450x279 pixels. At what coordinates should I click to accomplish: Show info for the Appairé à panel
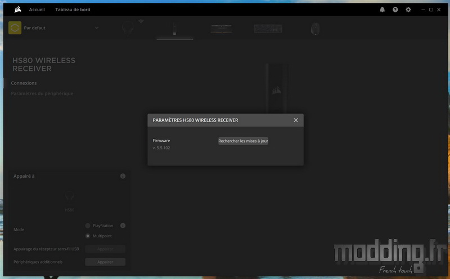[x=123, y=176]
